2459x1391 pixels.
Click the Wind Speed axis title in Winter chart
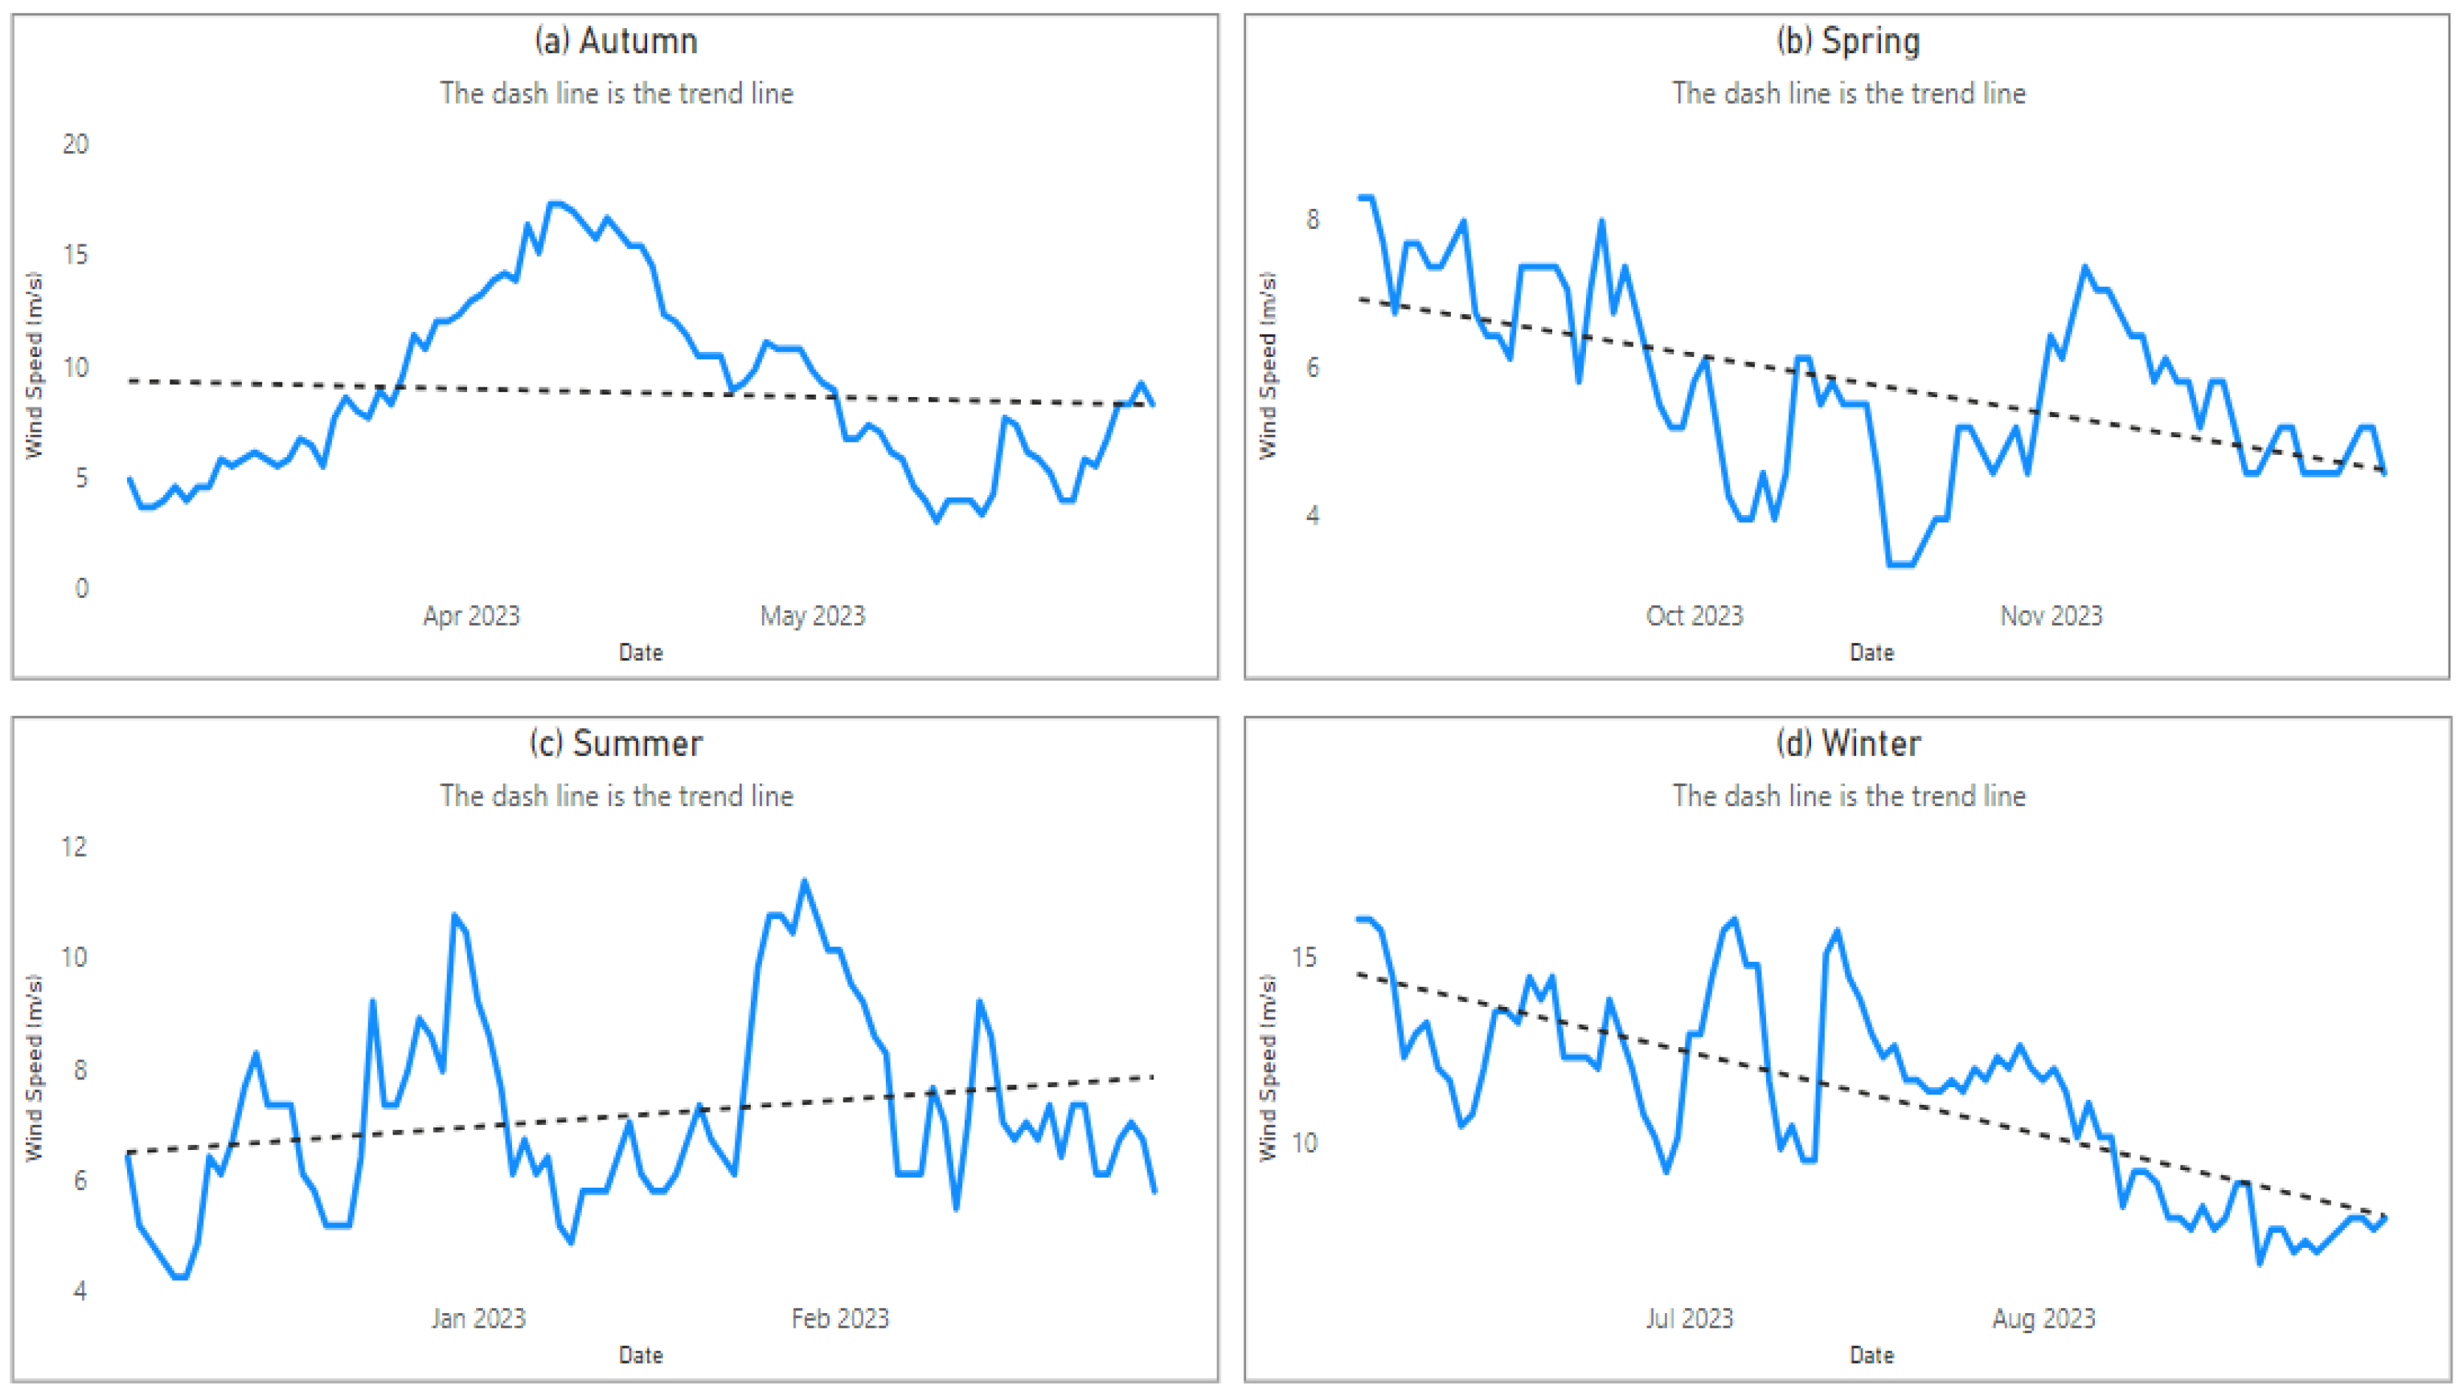point(1267,1067)
